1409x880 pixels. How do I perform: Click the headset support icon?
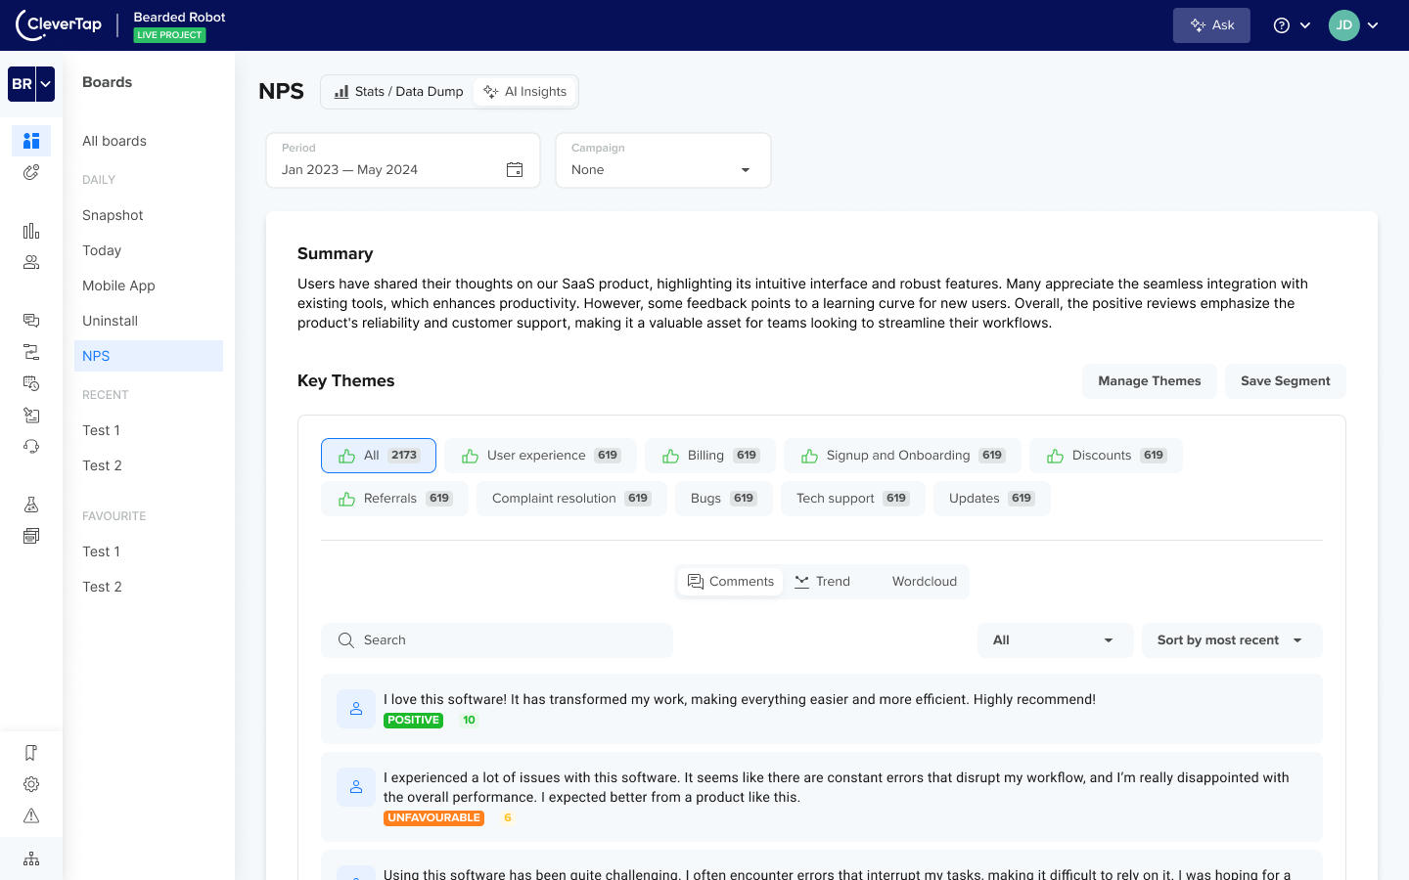pos(31,446)
